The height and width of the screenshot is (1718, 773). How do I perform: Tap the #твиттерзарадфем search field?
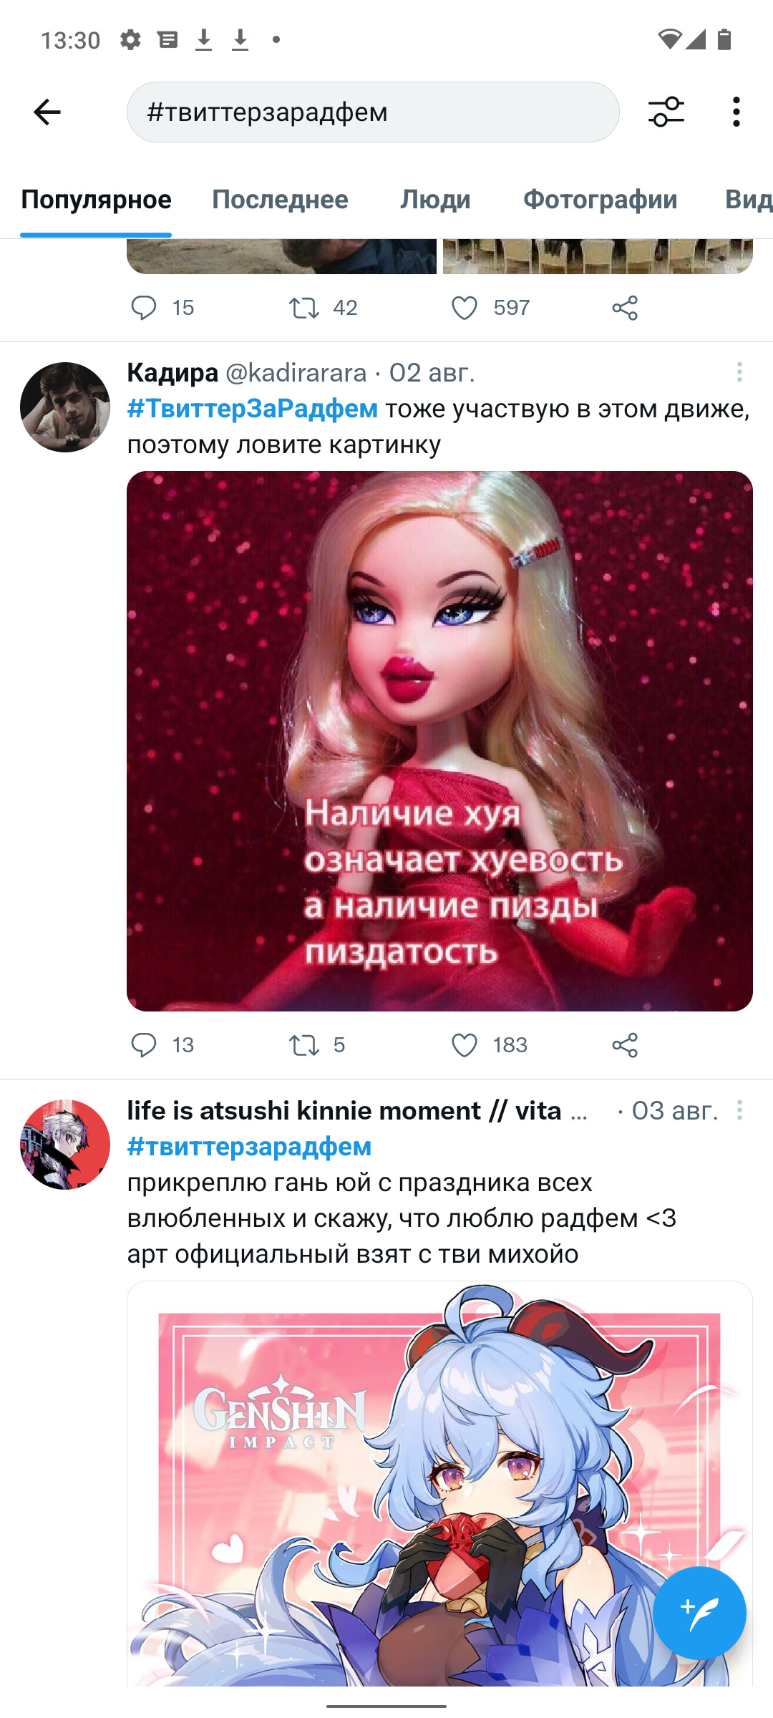tap(373, 112)
